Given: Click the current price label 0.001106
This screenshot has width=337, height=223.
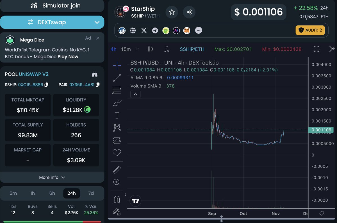Looking at the screenshot, I should [x=321, y=130].
